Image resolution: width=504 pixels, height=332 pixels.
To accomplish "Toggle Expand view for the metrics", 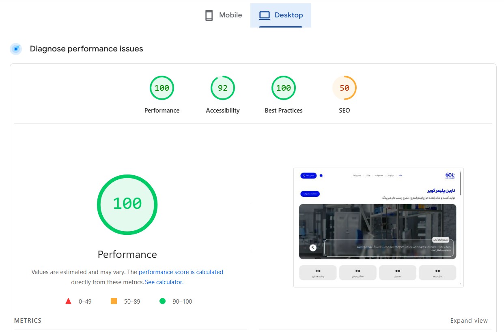I will click(469, 321).
